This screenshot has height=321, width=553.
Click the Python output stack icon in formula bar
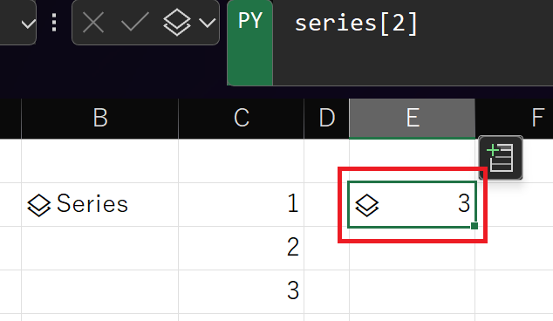[x=177, y=22]
